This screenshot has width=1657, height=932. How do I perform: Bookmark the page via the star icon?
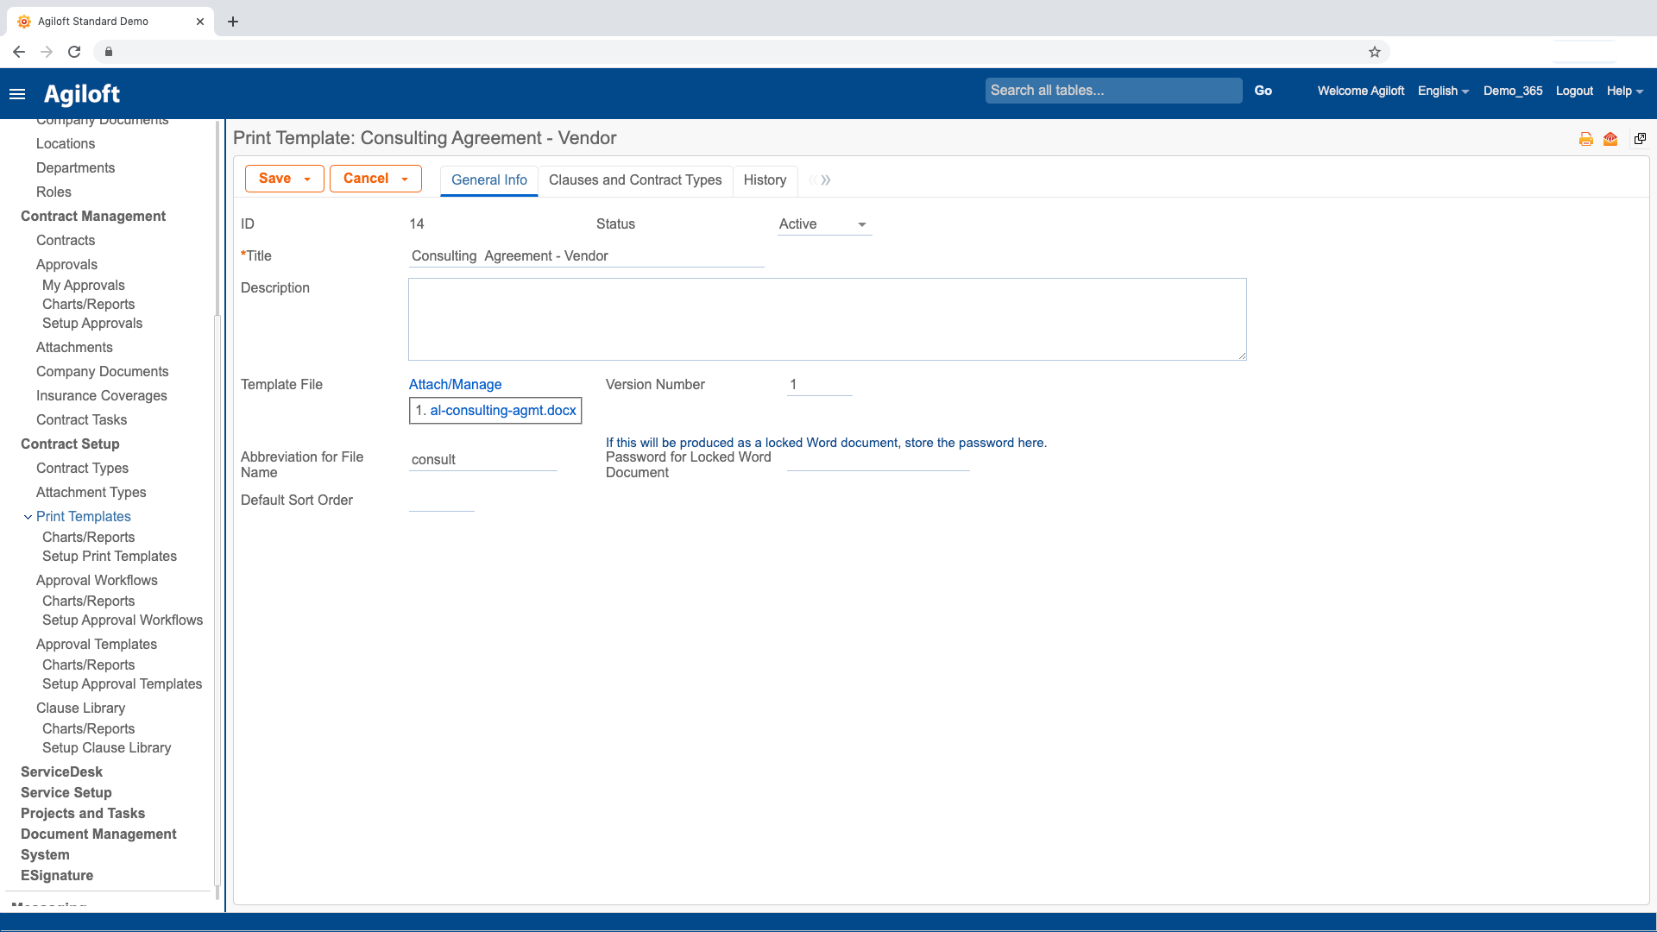(x=1375, y=52)
